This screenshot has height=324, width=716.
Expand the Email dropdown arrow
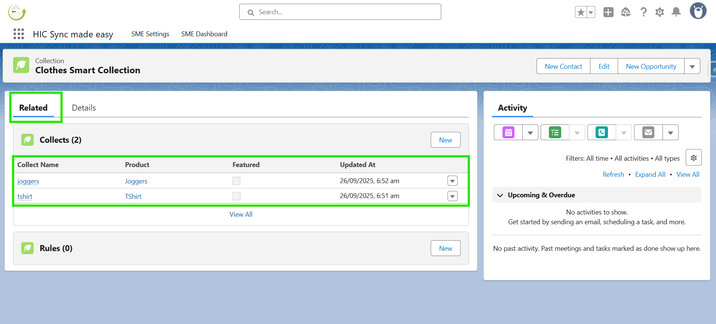[x=670, y=132]
